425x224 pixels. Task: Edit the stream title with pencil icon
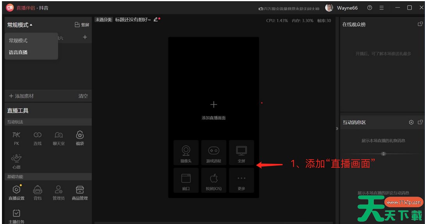point(155,20)
